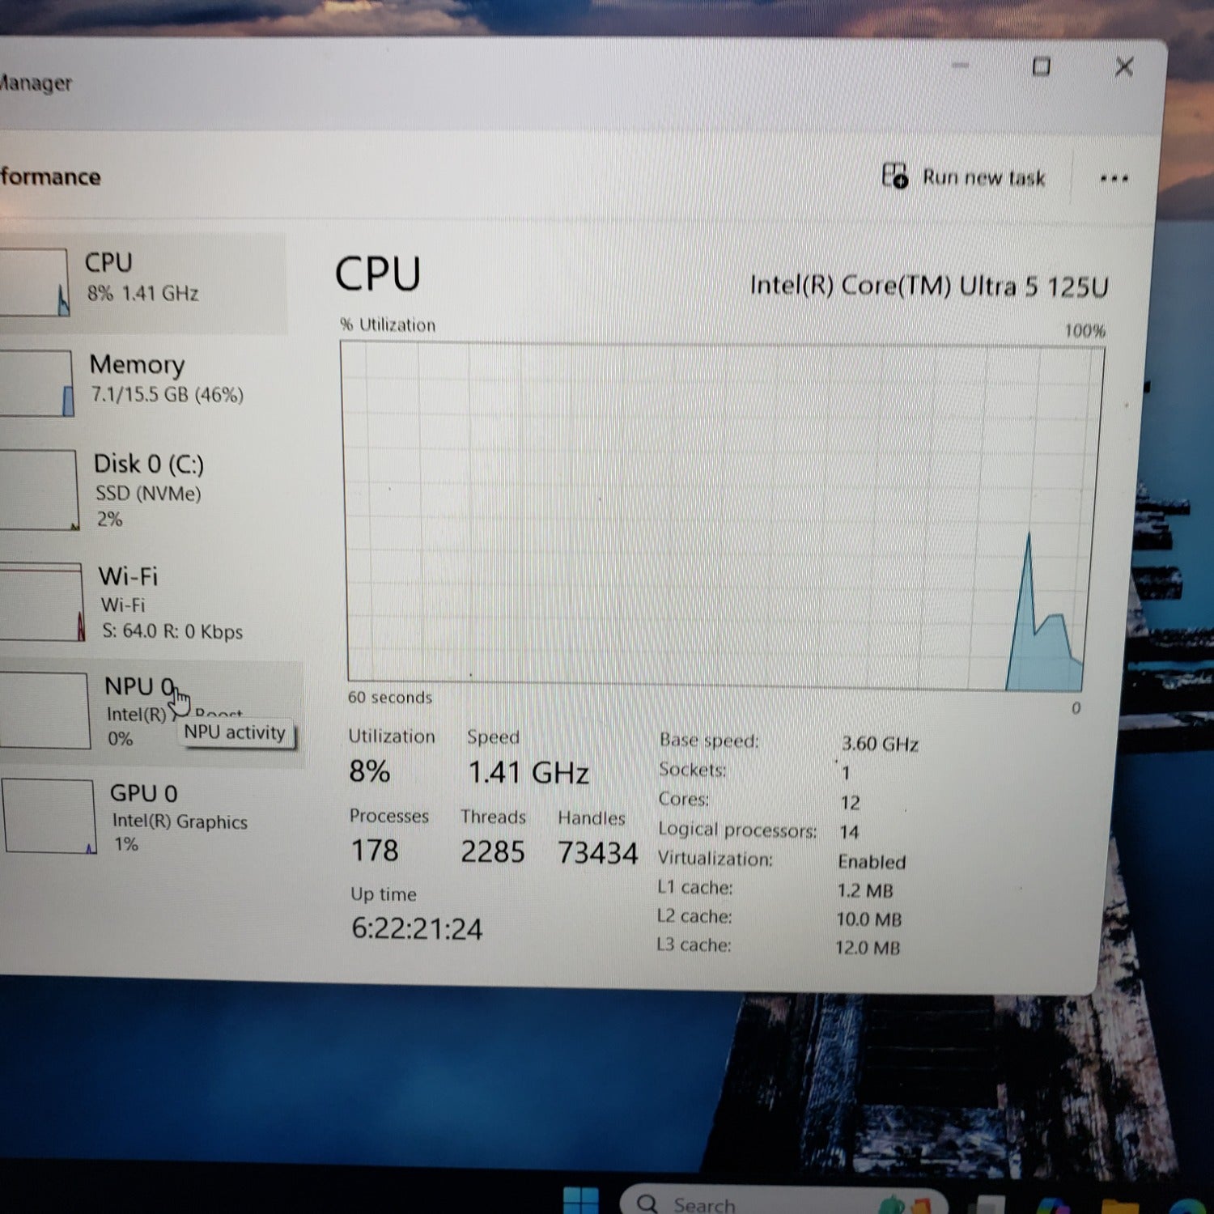Click the 178 processes value
The height and width of the screenshot is (1214, 1214).
coord(375,851)
